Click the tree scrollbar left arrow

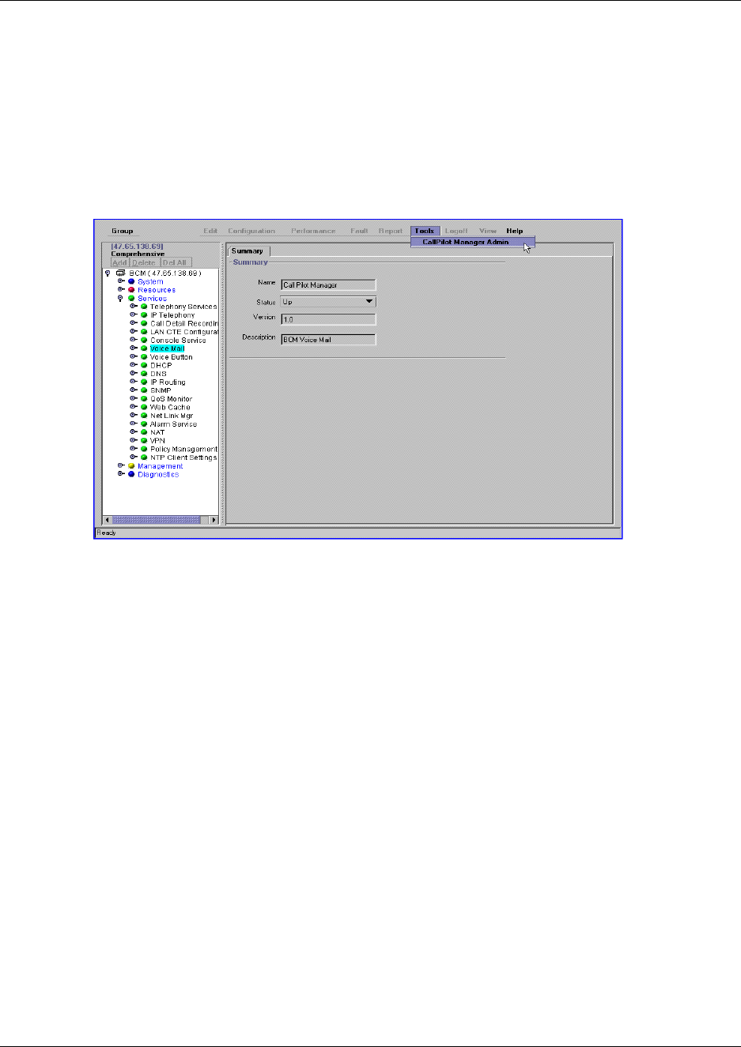108,520
